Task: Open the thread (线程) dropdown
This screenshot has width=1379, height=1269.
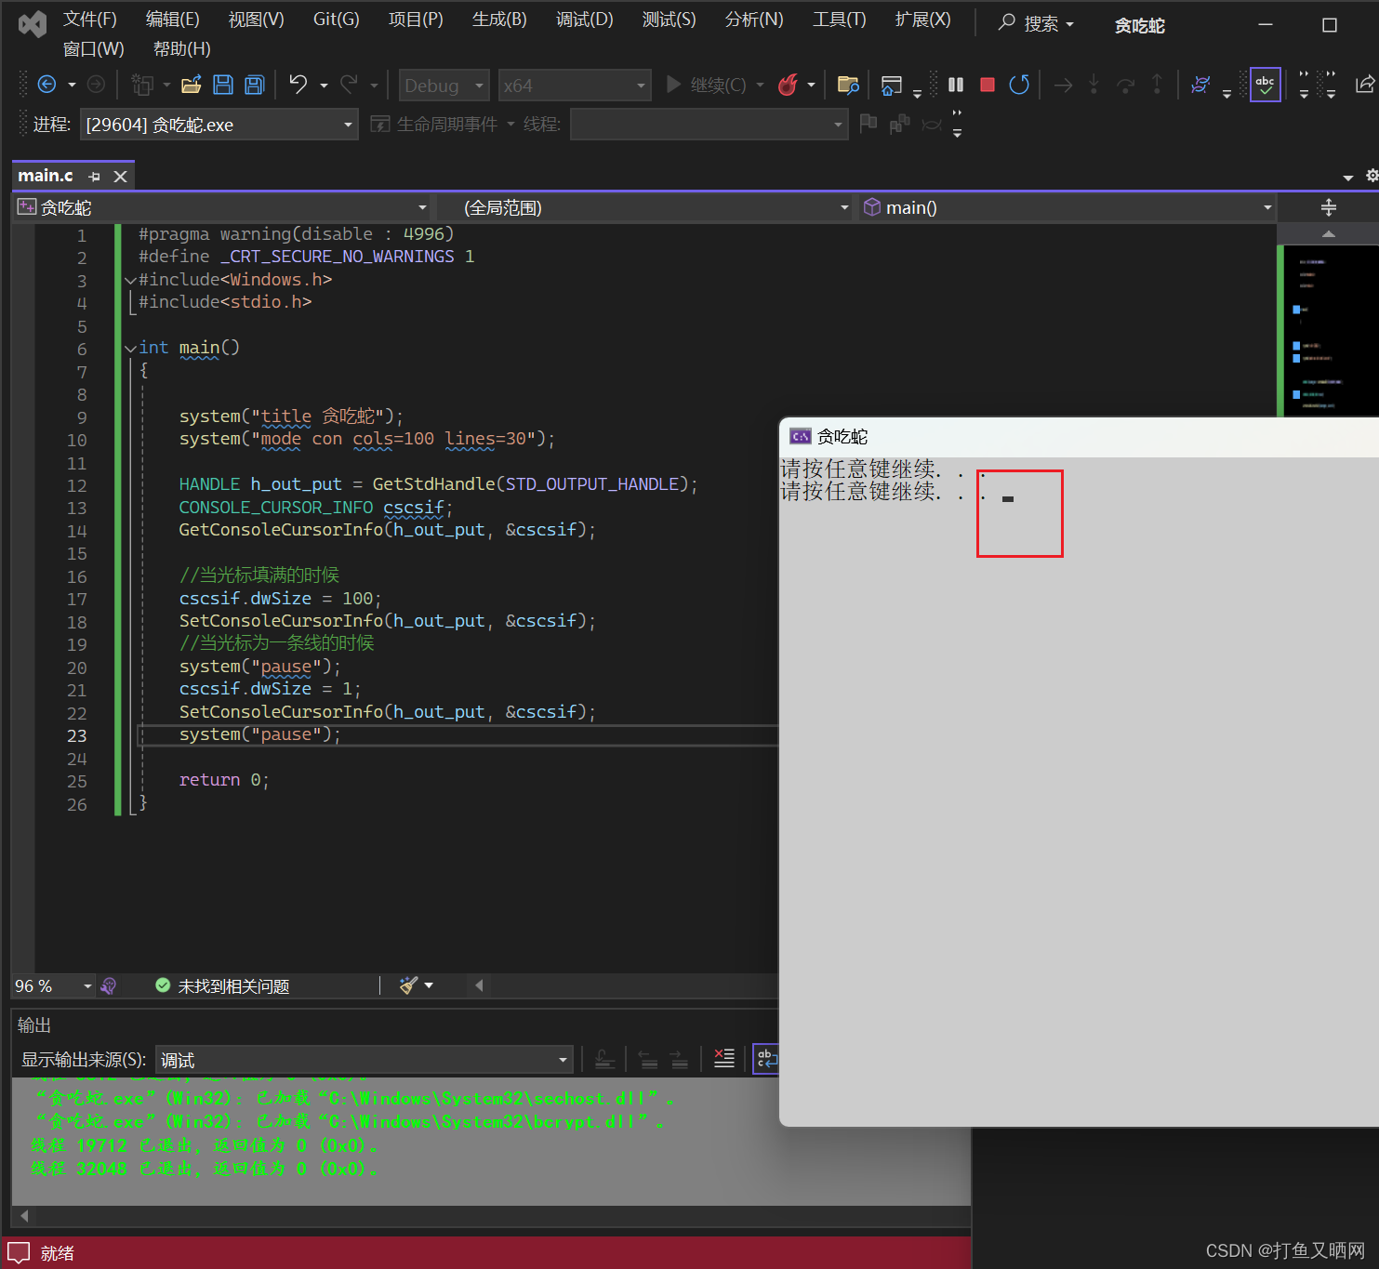Action: (709, 124)
